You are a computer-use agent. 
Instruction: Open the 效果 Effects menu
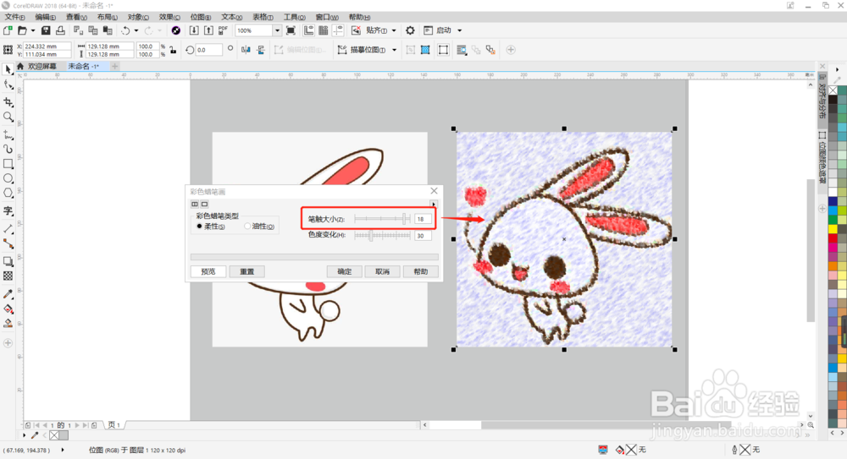[x=169, y=17]
